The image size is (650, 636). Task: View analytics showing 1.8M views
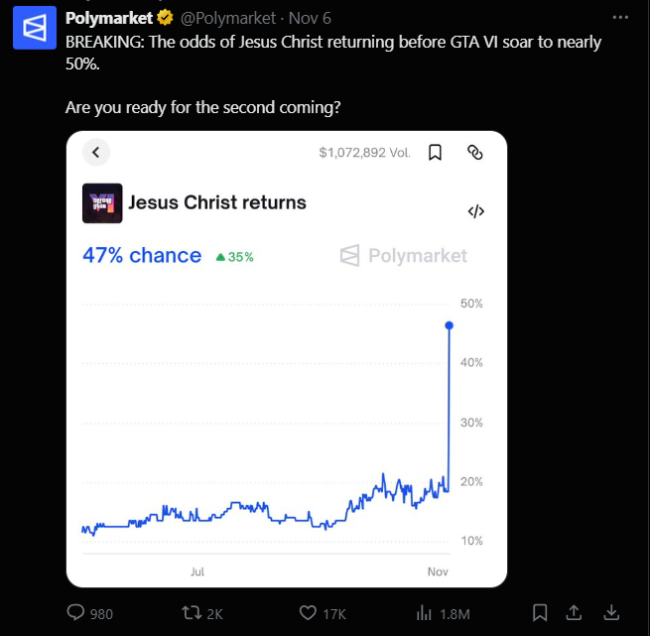[x=425, y=612]
